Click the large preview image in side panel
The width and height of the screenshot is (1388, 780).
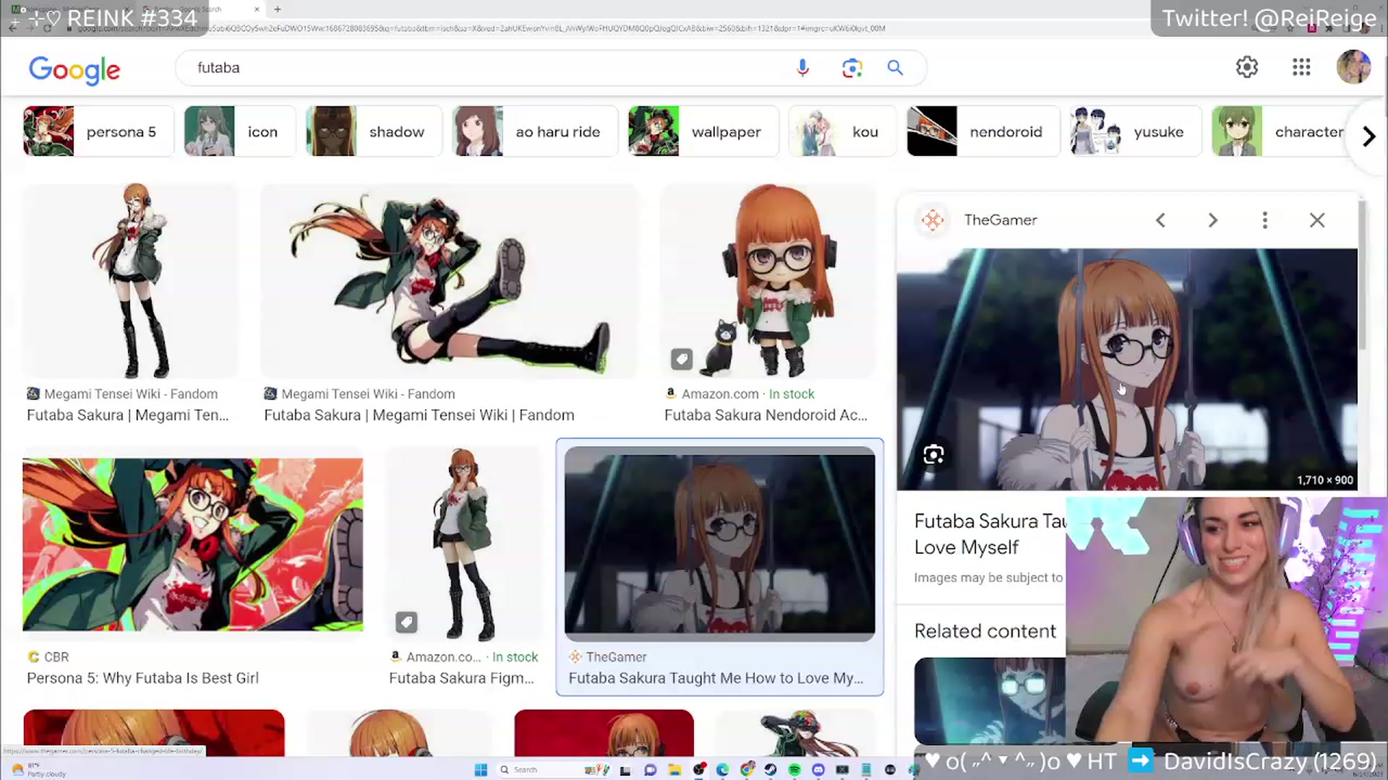click(x=1127, y=369)
